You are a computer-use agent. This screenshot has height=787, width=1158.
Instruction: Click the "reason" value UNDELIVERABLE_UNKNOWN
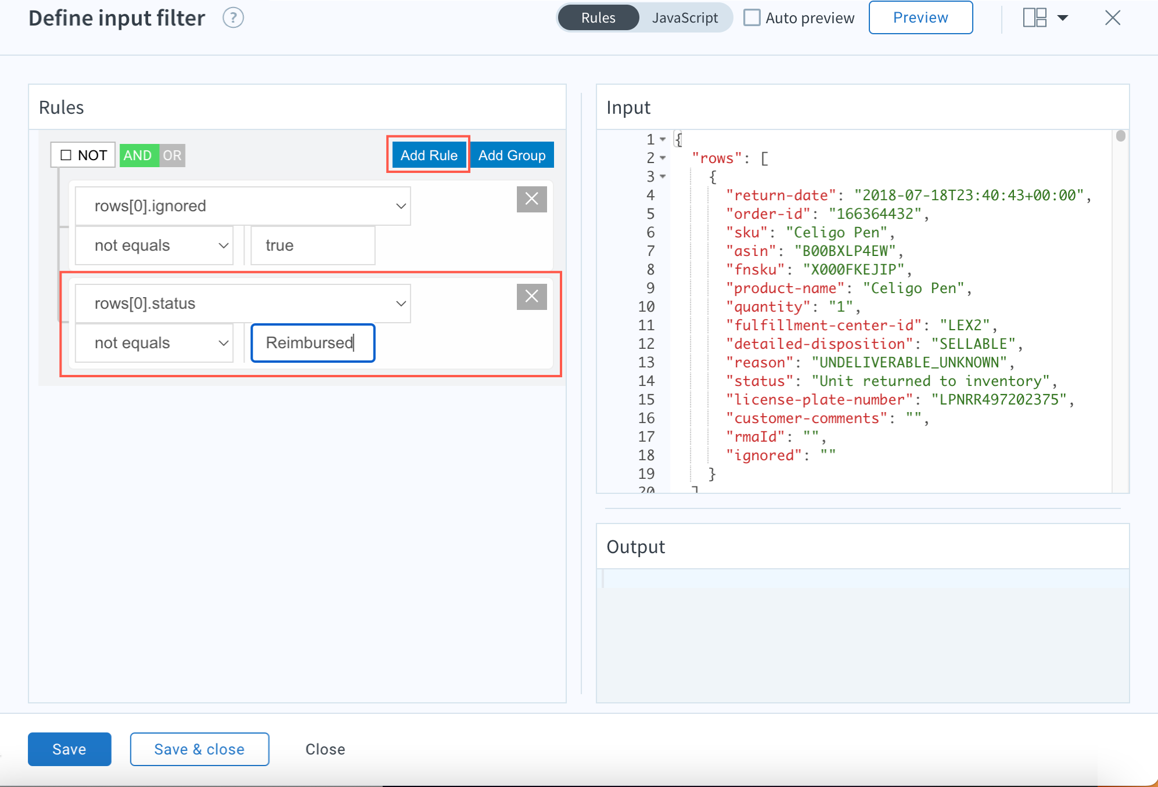(x=909, y=363)
